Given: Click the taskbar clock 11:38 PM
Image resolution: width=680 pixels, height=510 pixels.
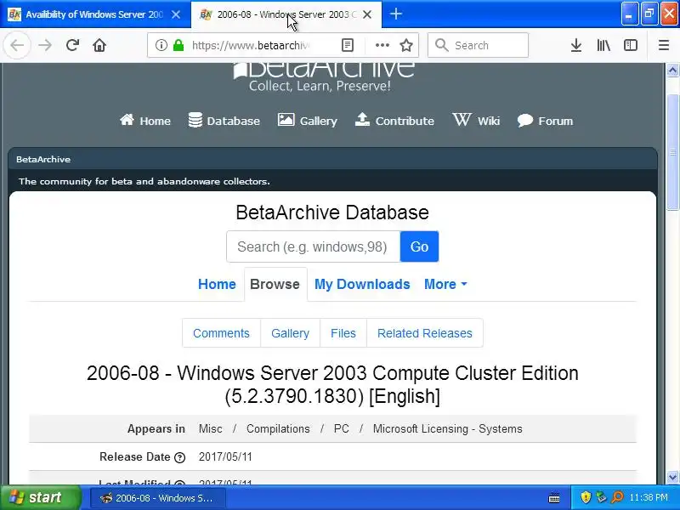Looking at the screenshot, I should click(x=649, y=497).
